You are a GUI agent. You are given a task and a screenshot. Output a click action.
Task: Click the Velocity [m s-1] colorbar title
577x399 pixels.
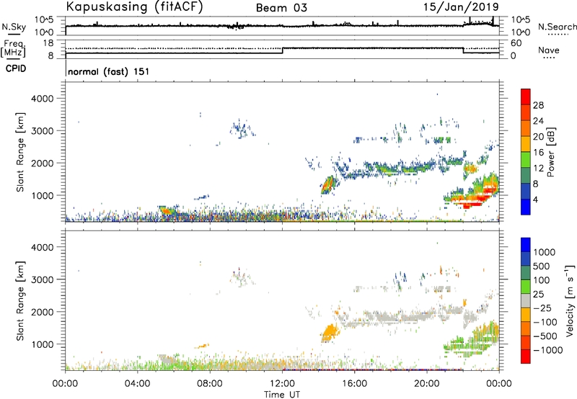(569, 300)
